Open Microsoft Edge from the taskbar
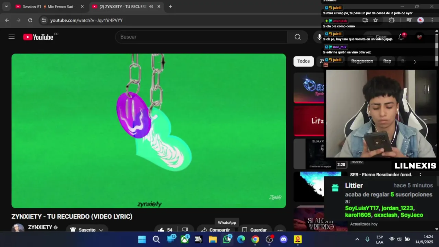This screenshot has width=439, height=247. point(241,239)
